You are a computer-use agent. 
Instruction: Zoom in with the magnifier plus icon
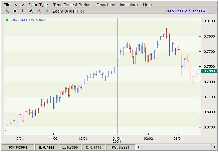(x=31, y=11)
